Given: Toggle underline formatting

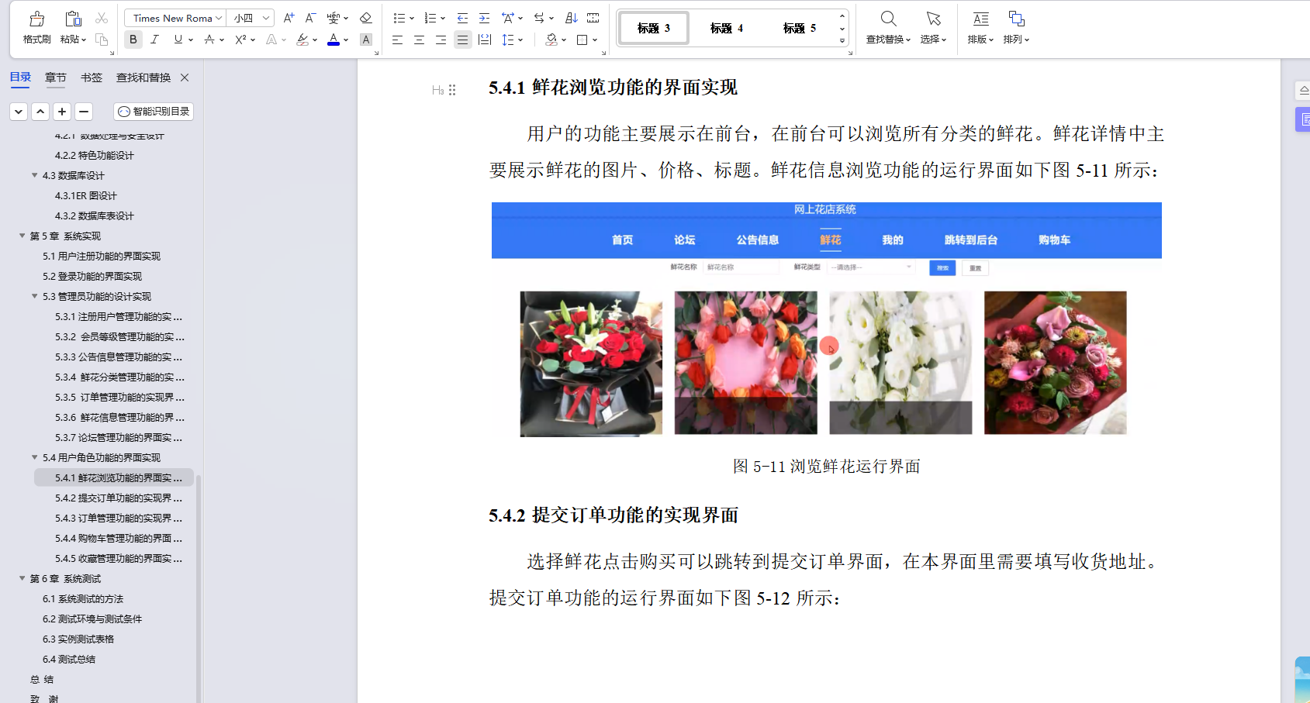Looking at the screenshot, I should [x=178, y=39].
